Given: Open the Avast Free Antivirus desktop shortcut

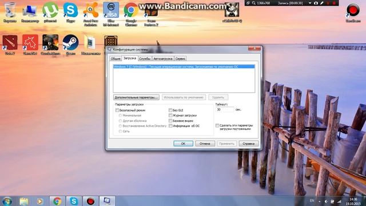Looking at the screenshot, I should pos(90,14).
